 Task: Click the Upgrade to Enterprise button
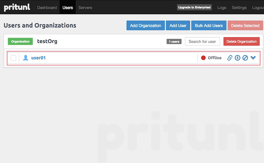click(x=194, y=7)
